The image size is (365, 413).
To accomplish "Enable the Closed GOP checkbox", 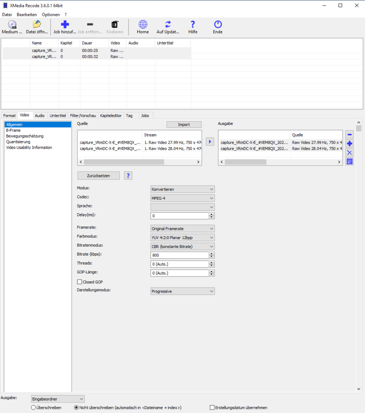I will click(x=79, y=282).
